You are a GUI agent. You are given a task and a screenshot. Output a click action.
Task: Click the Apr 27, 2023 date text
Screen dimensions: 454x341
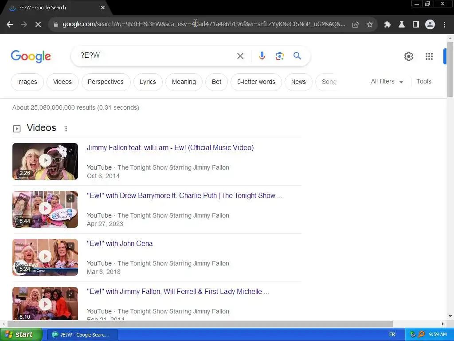click(105, 224)
